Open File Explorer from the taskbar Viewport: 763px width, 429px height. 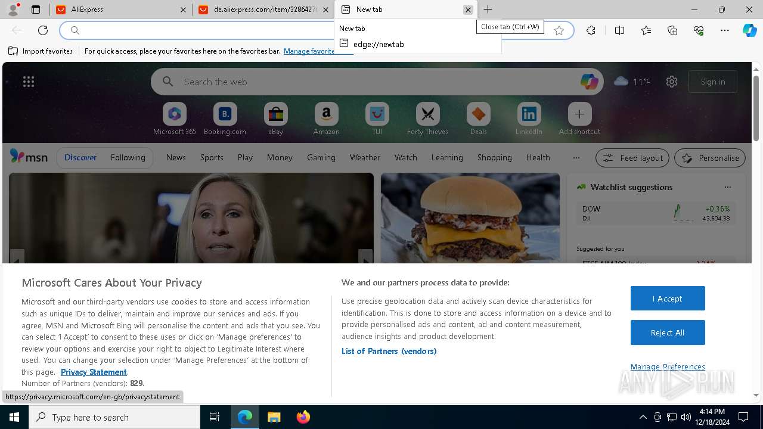(274, 417)
